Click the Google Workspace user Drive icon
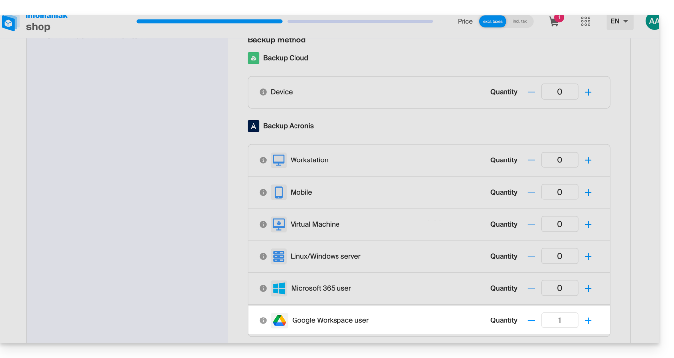 279,320
